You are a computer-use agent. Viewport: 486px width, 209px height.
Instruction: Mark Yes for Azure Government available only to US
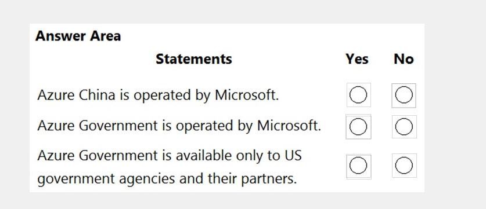tap(358, 166)
